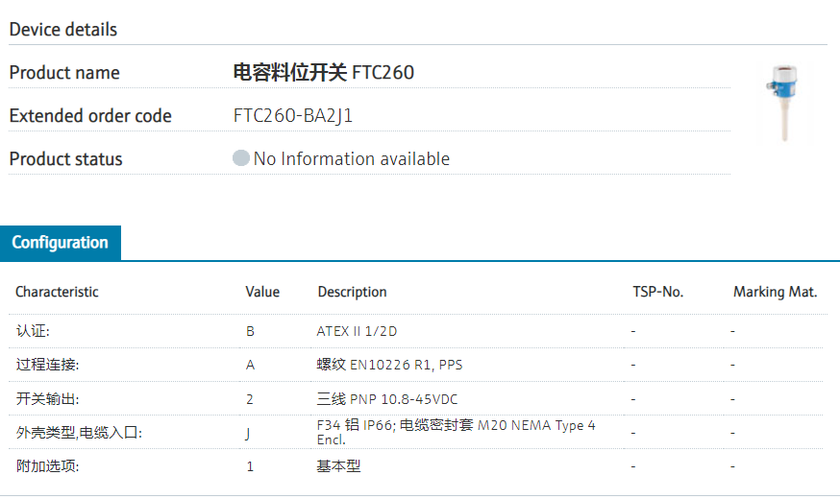This screenshot has height=499, width=840.
Task: Click the Device details section heading
Action: tap(63, 30)
